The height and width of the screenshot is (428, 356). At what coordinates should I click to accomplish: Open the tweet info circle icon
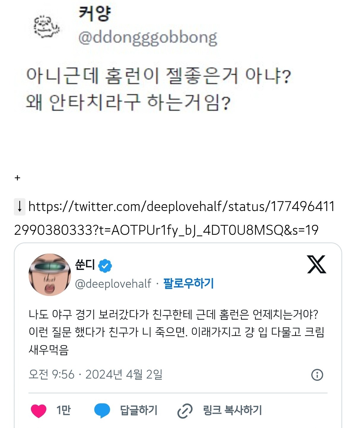click(317, 375)
